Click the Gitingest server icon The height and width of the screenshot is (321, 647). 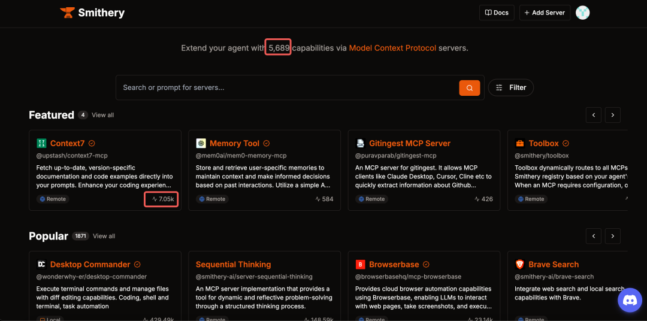[360, 144]
